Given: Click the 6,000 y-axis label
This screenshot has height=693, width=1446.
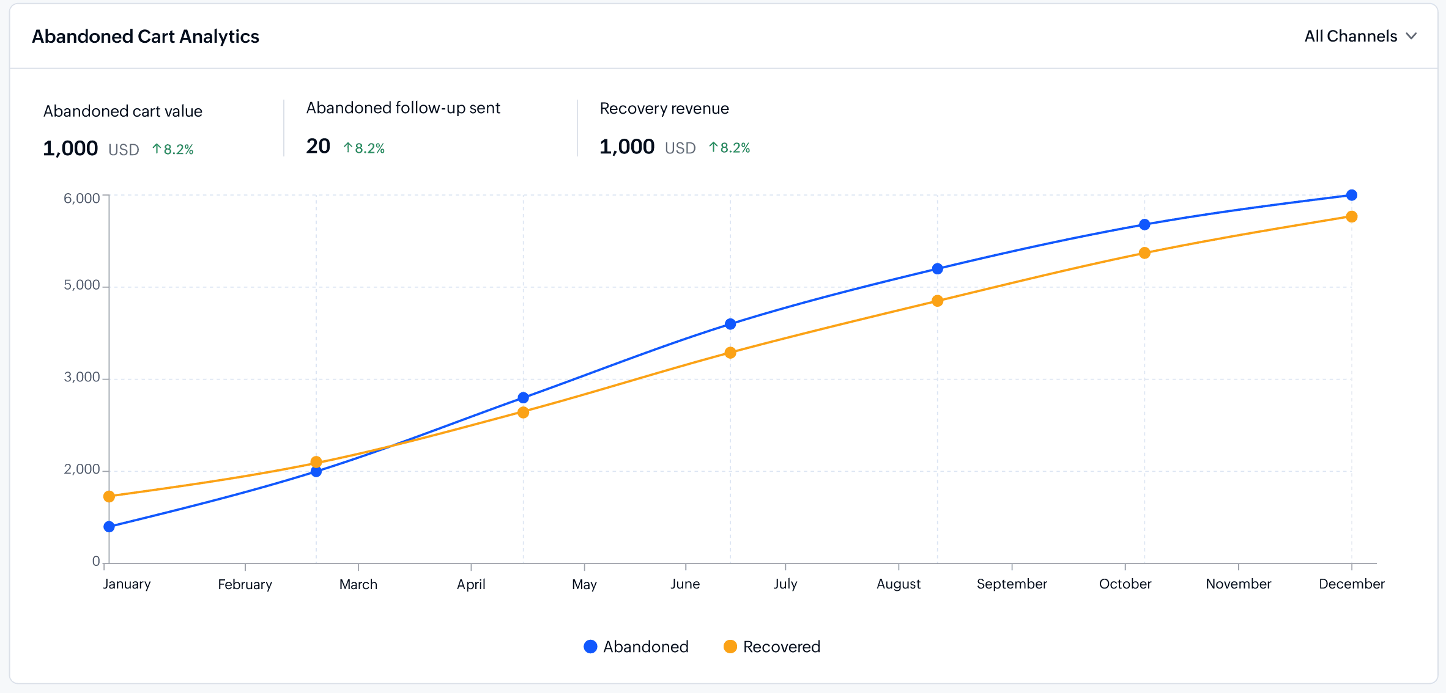Looking at the screenshot, I should 81,199.
